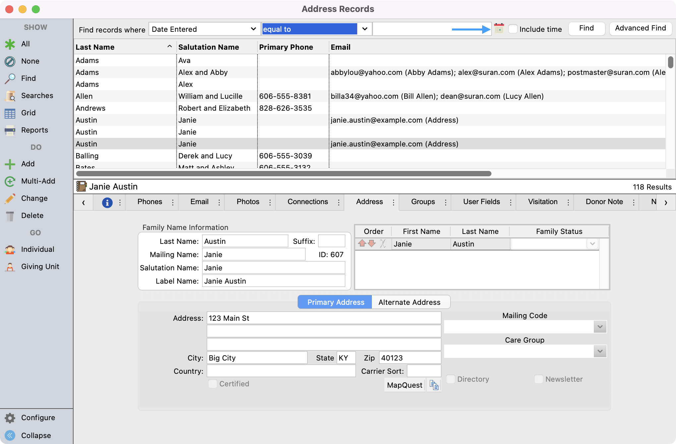Click the horizontal scrollbar under the list

point(284,174)
